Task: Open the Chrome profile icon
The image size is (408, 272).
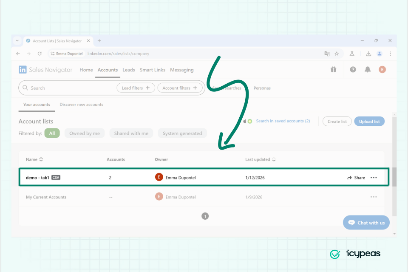Action: (x=380, y=54)
